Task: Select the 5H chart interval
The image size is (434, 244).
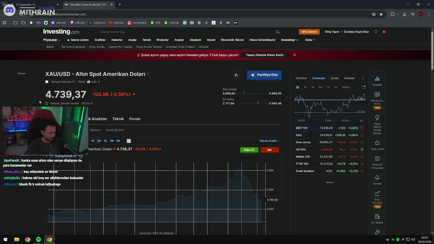Action: tap(99, 141)
